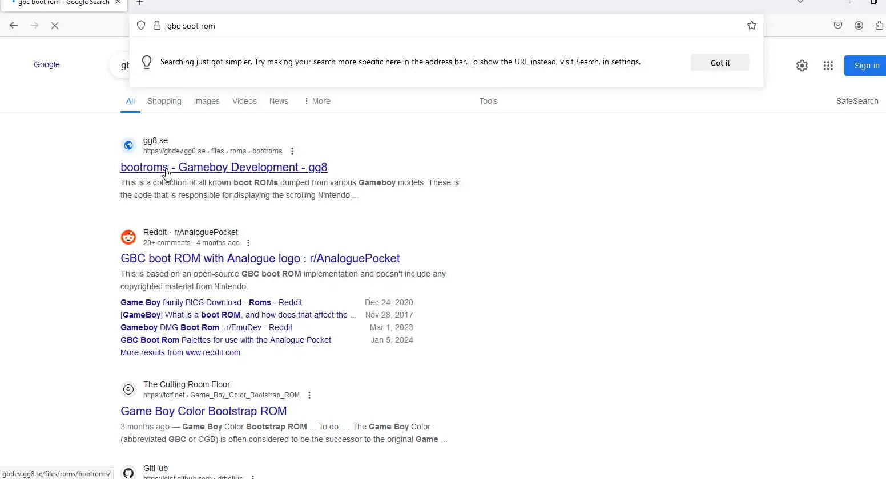
Task: Click The Cutting Room Floor site name
Action: tap(187, 384)
